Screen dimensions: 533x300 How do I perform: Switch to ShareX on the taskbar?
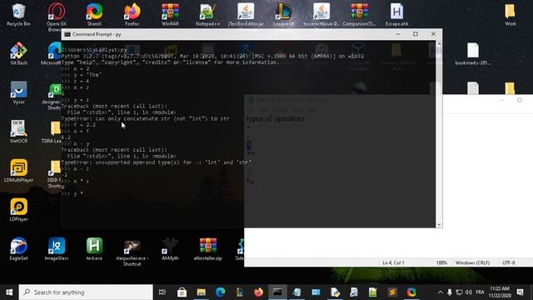click(x=411, y=292)
